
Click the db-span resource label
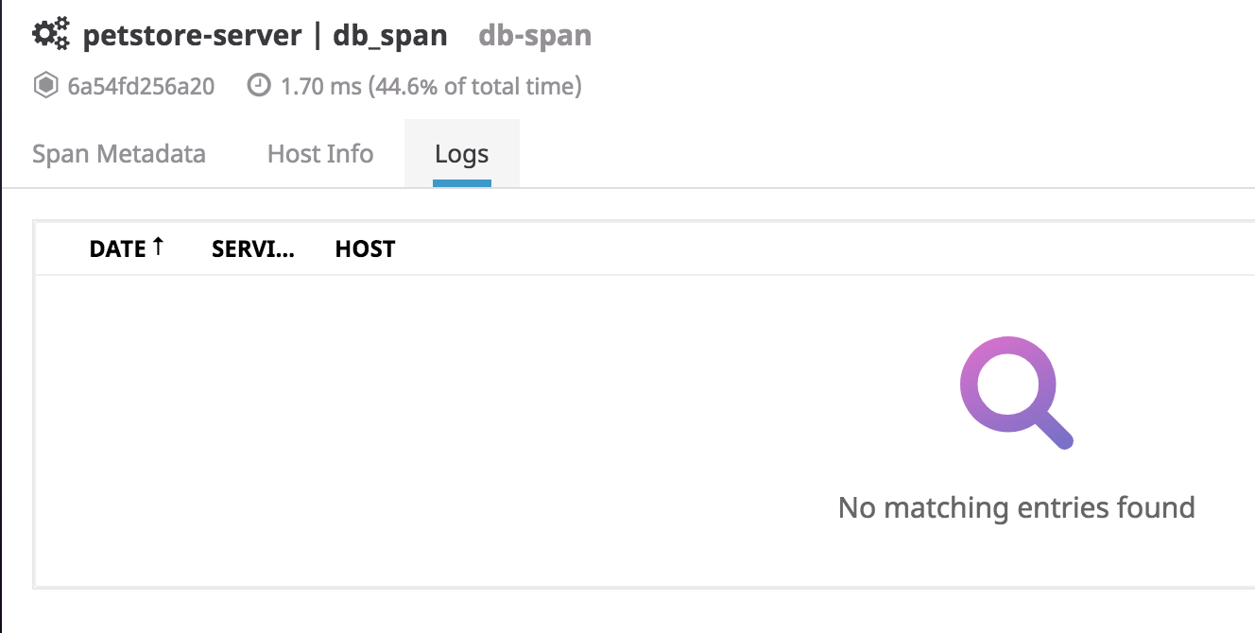click(534, 36)
